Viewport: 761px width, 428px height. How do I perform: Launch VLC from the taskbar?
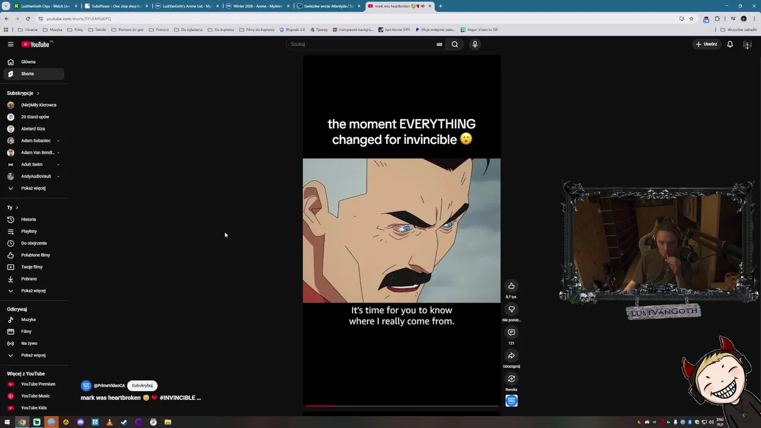[x=109, y=422]
